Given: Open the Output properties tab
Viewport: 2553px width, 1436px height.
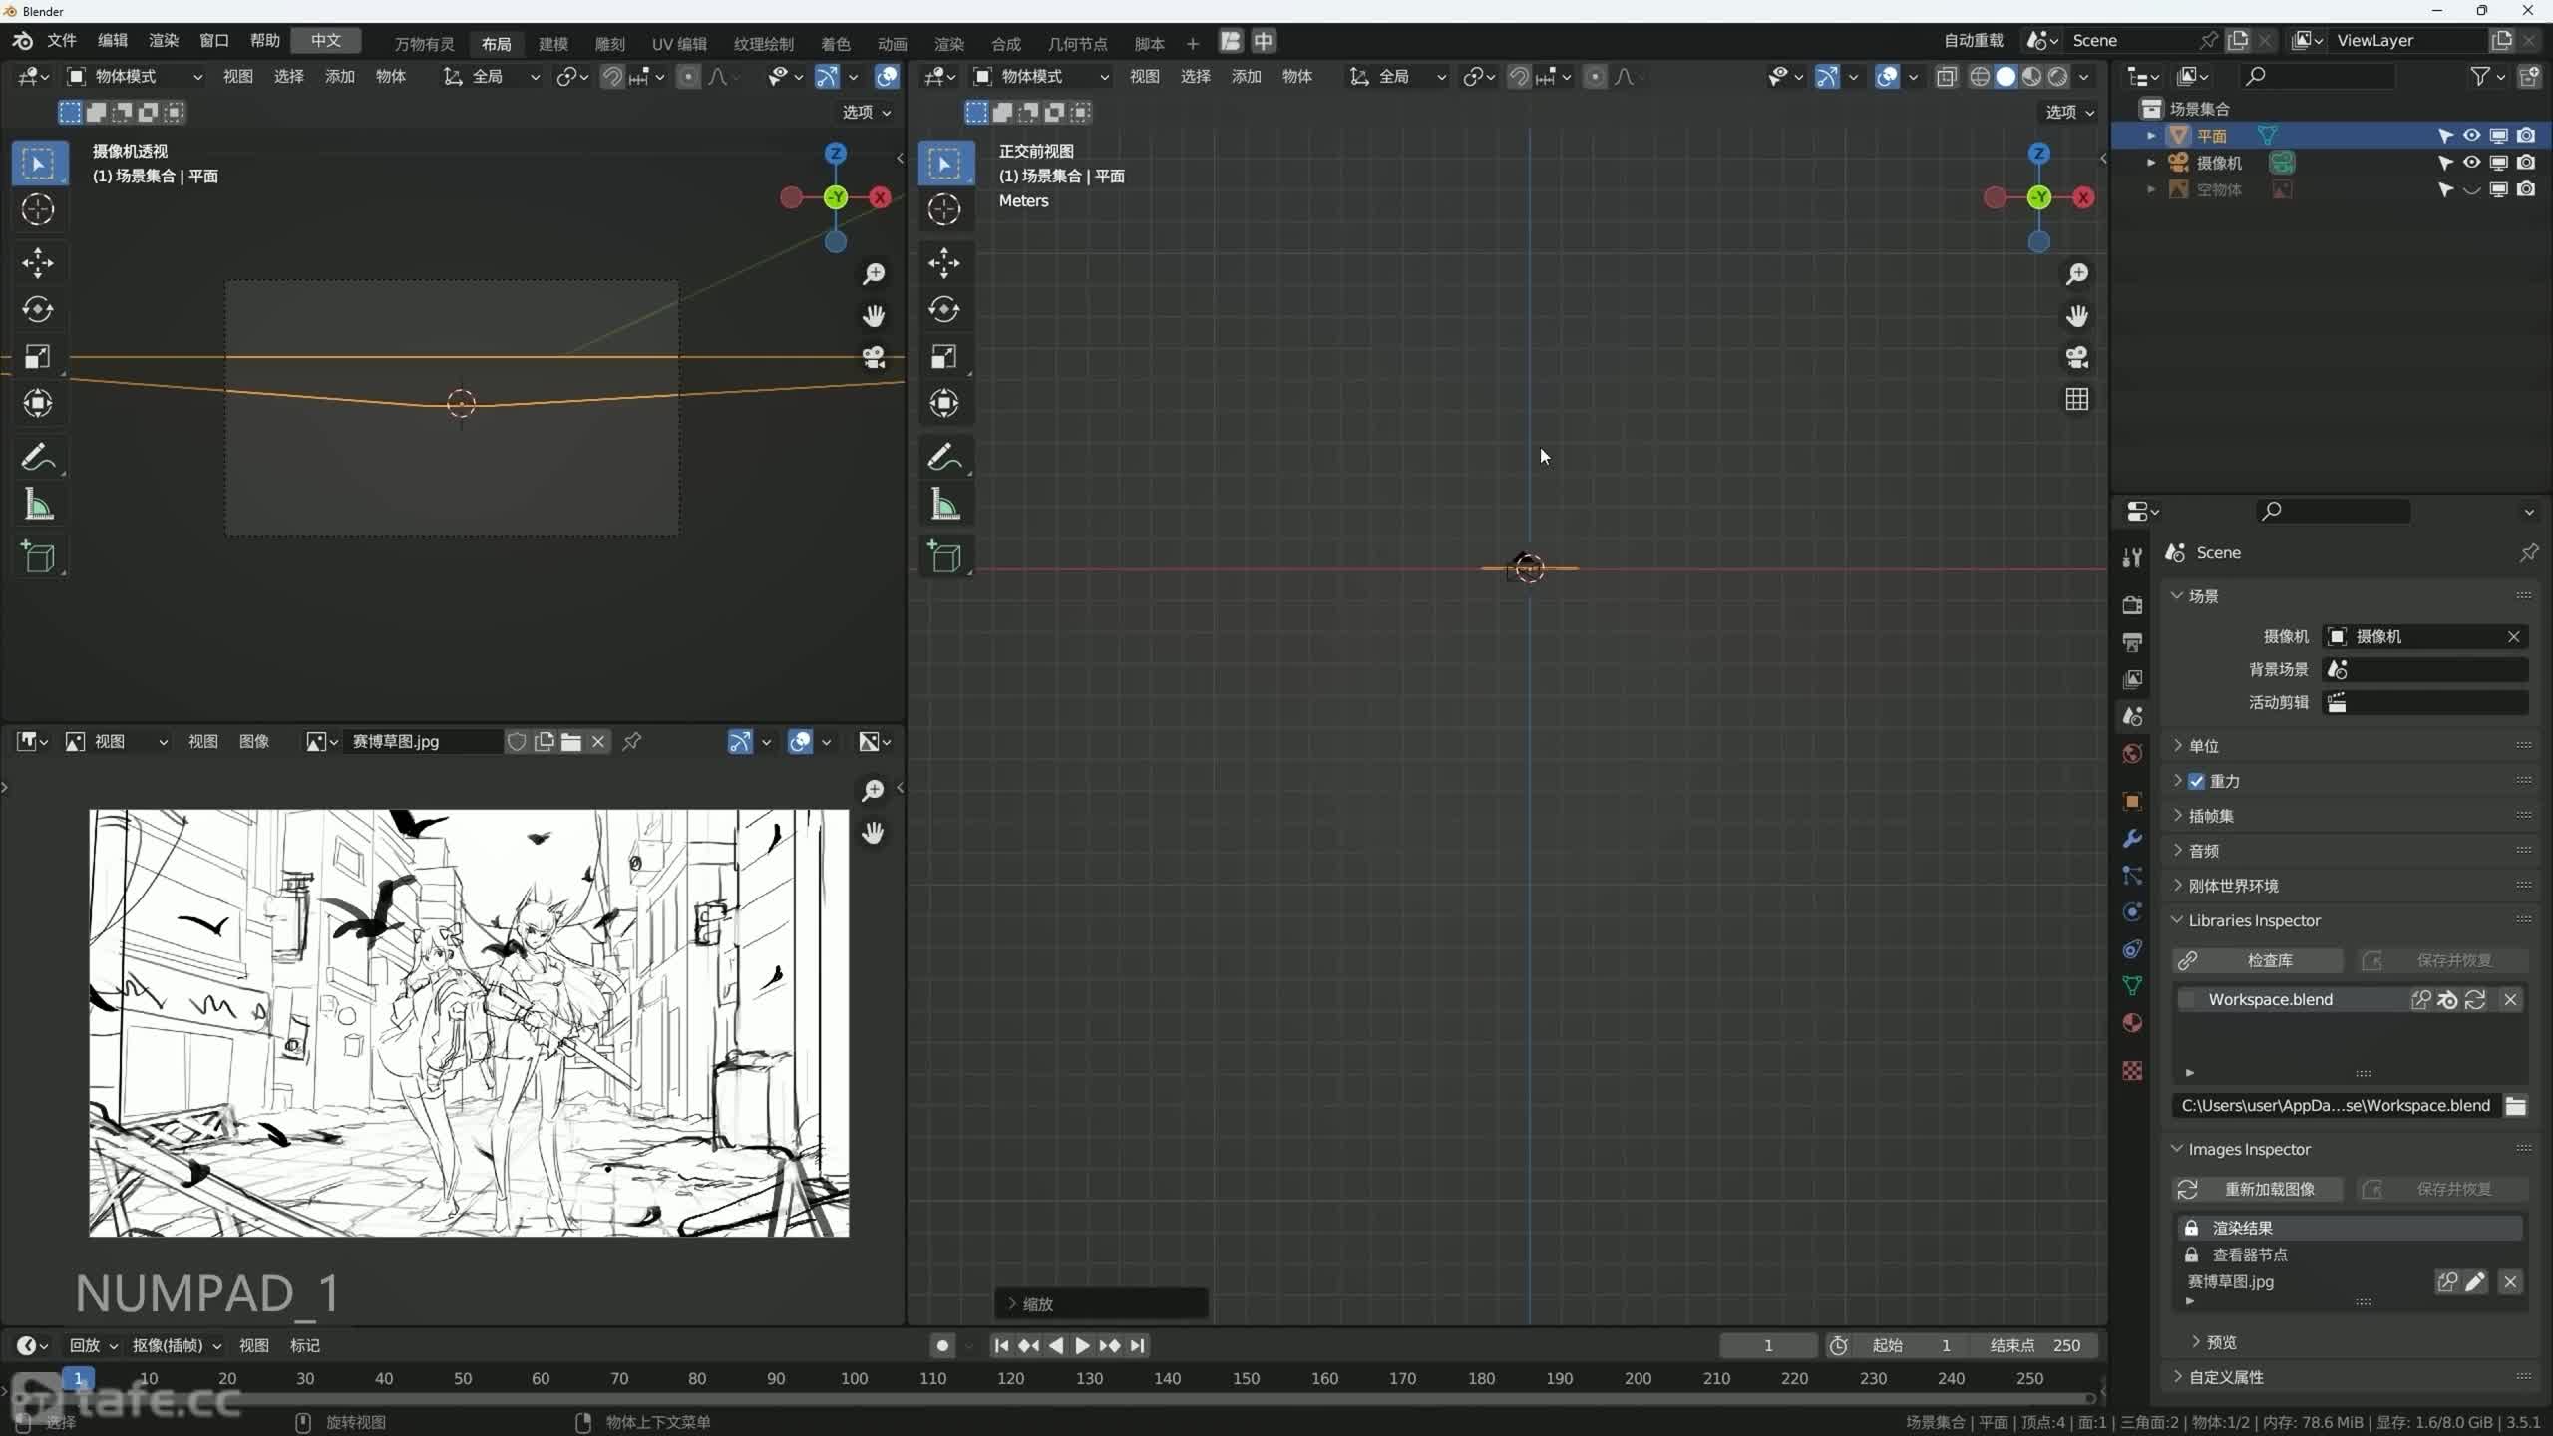Looking at the screenshot, I should pyautogui.click(x=2132, y=642).
